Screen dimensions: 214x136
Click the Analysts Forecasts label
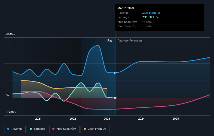pyautogui.click(x=130, y=40)
